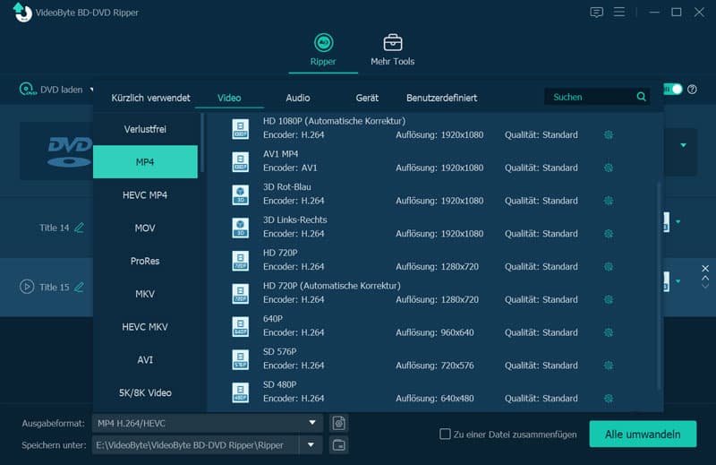Switch to the Gerät tab

click(x=367, y=98)
